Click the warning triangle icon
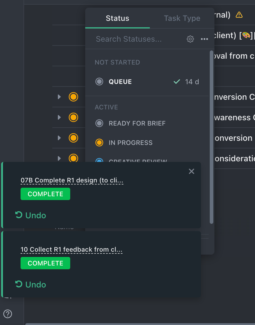255x325 pixels. 239,15
